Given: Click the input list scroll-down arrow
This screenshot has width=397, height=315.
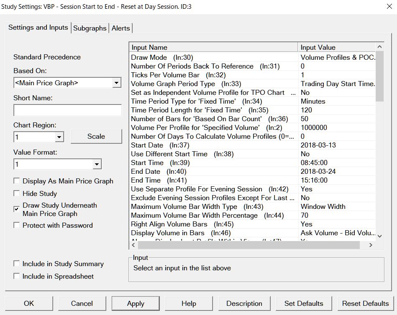Looking at the screenshot, I should [x=379, y=236].
